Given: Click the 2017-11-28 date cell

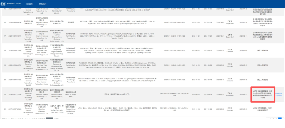Looking at the screenshot, I should point(208,109).
